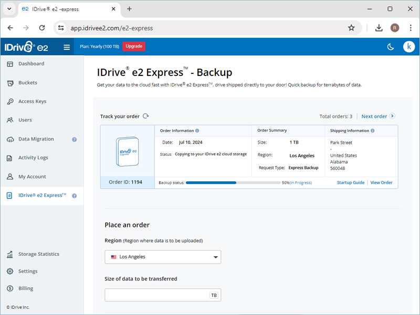Viewport: 420px width, 315px height.
Task: Click the info icon beside Order Information
Action: pyautogui.click(x=197, y=131)
